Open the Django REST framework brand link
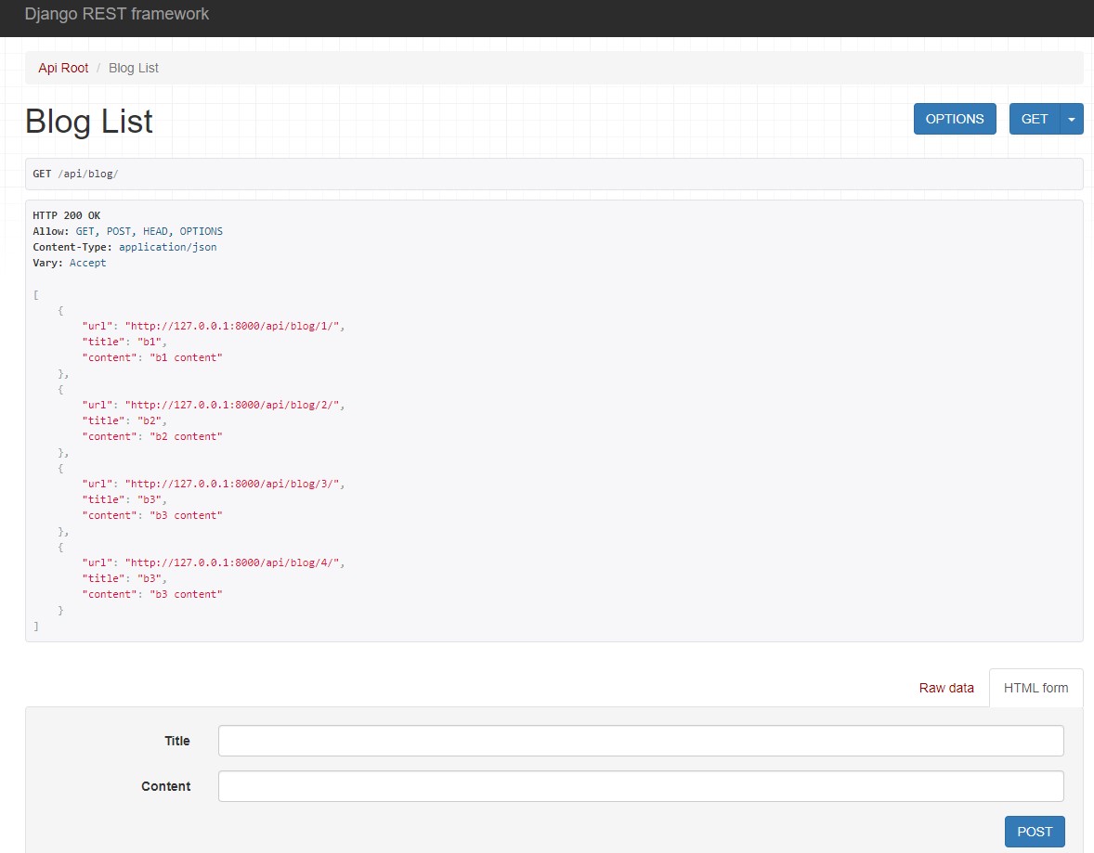 116,14
